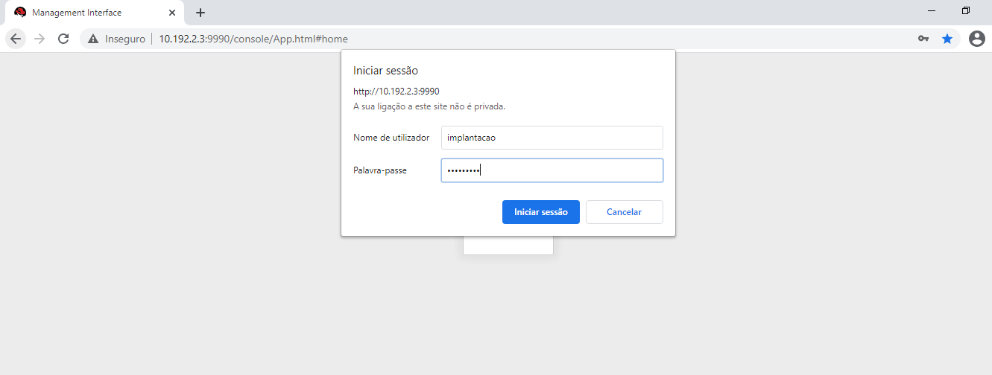Viewport: 992px width, 375px height.
Task: Click the white panel below the dialog
Action: (508, 246)
